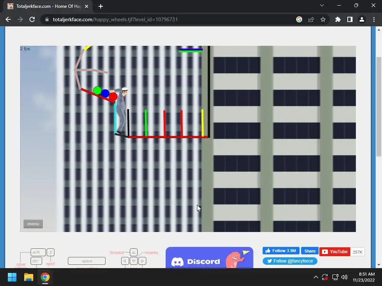382x286 pixels.
Task: Click Facebook Follow 3.9M button
Action: click(281, 251)
